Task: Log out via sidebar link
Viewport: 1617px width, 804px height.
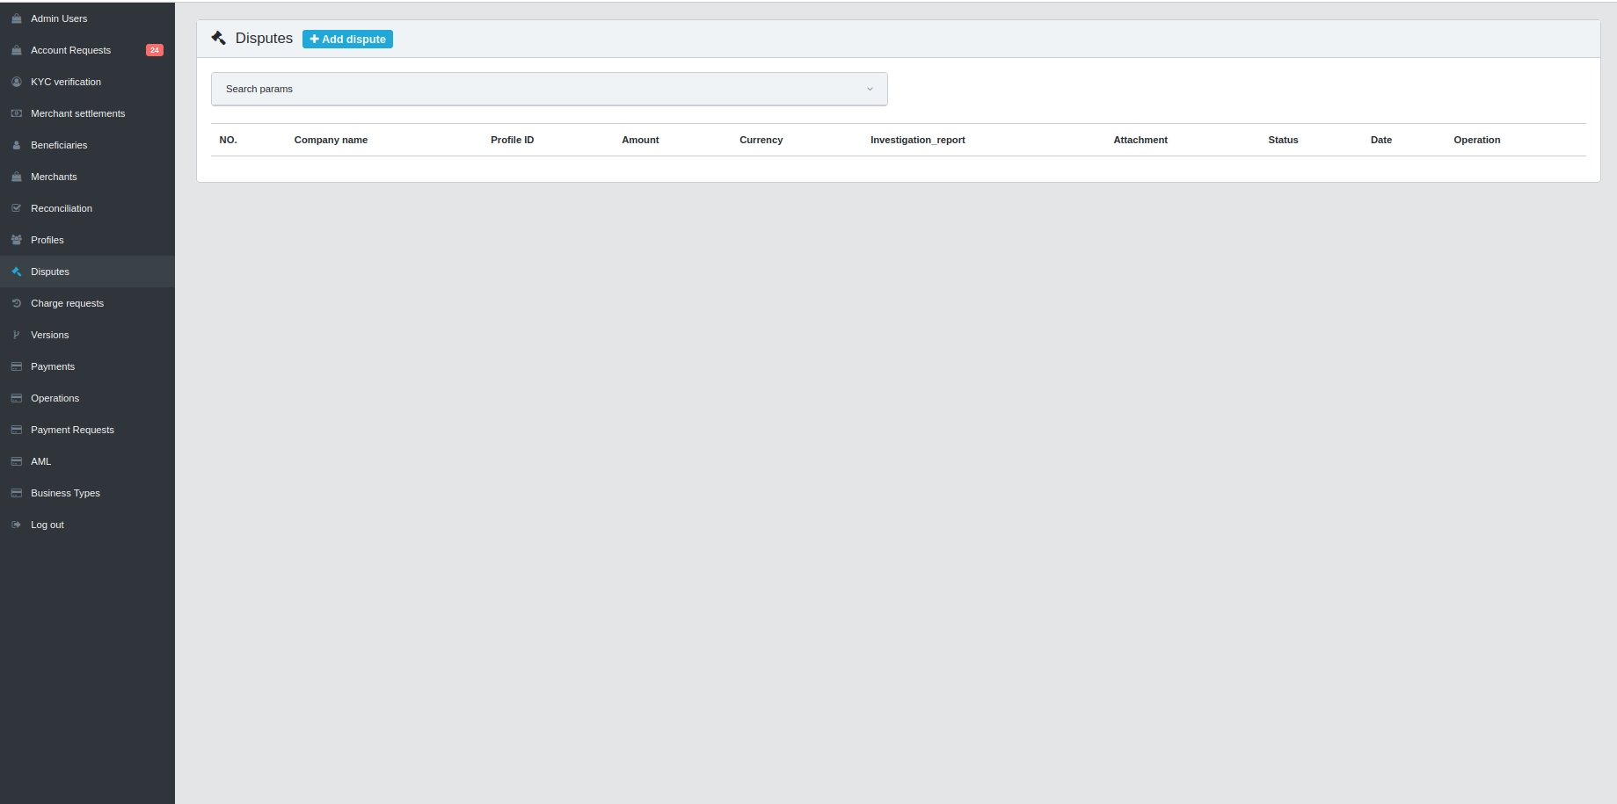Action: click(x=87, y=525)
